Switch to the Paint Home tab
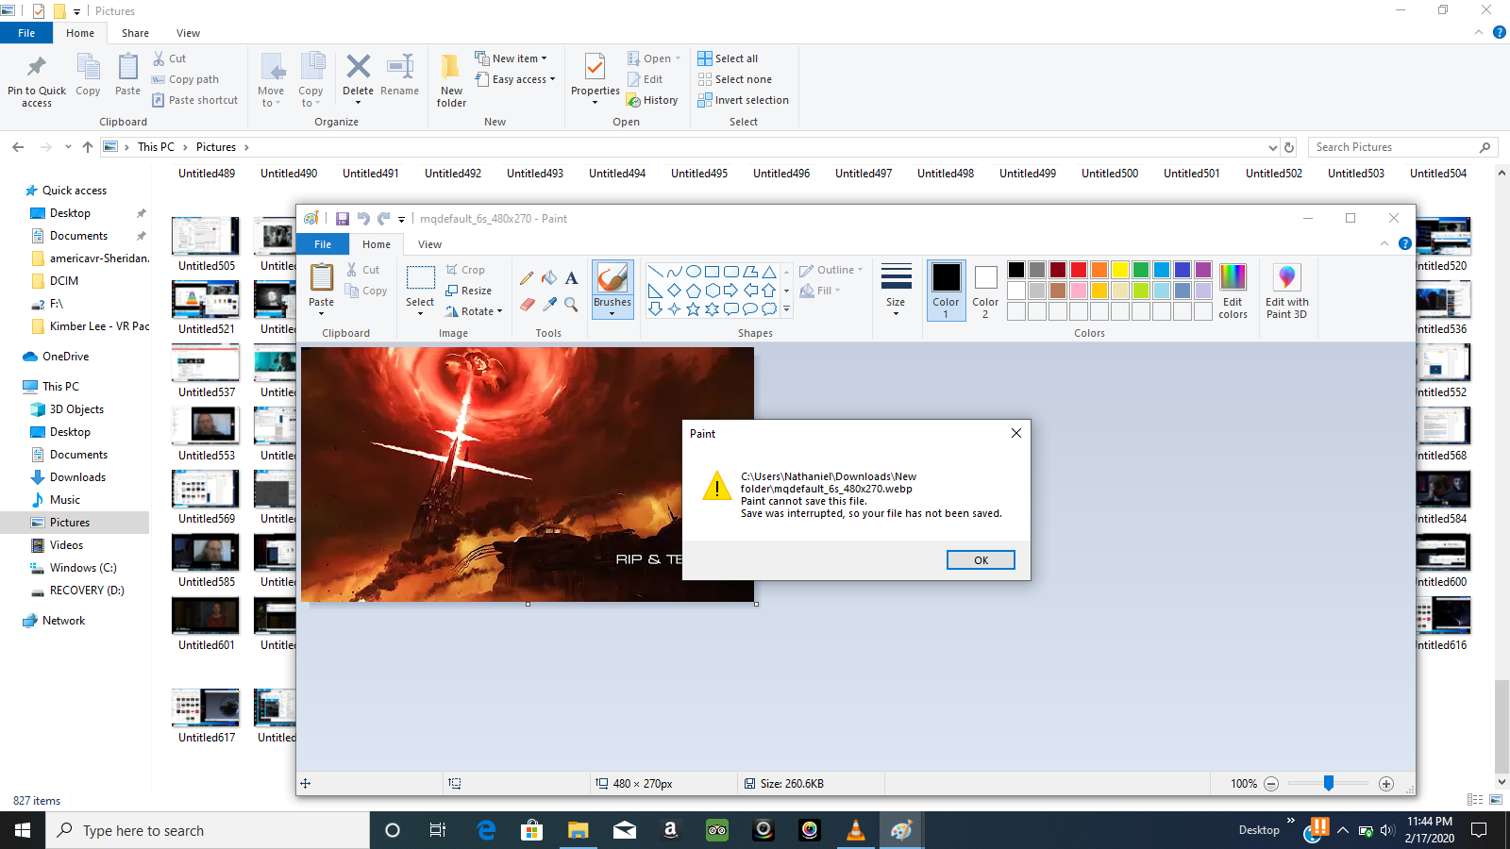 [377, 244]
